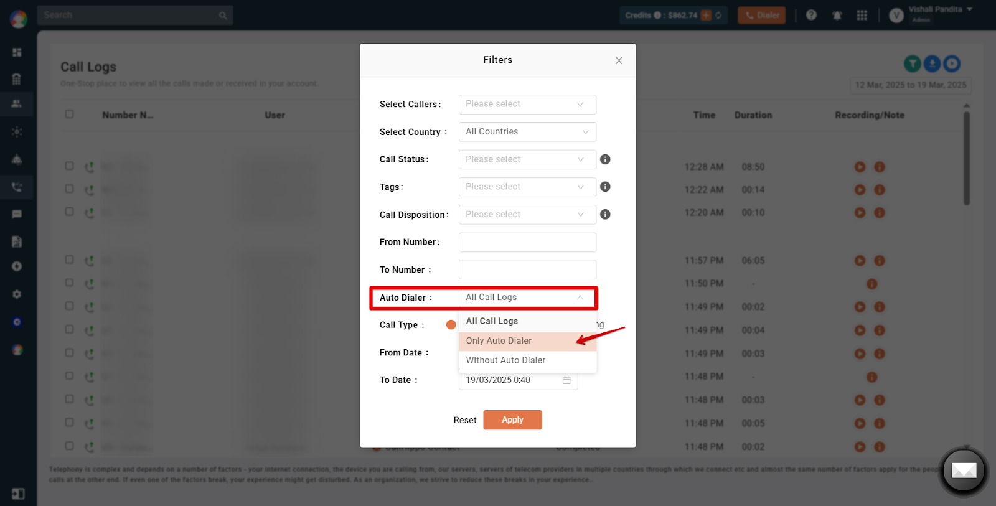The width and height of the screenshot is (996, 506).
Task: Open the reports document icon in sidebar
Action: tap(17, 241)
